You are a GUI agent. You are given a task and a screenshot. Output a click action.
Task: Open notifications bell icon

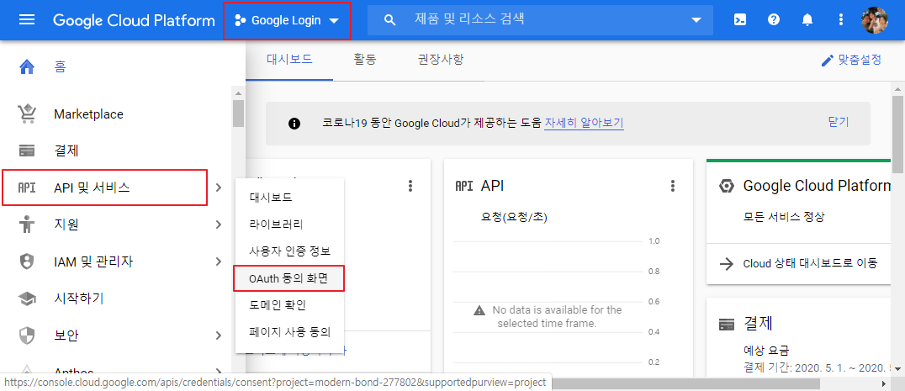[x=807, y=20]
